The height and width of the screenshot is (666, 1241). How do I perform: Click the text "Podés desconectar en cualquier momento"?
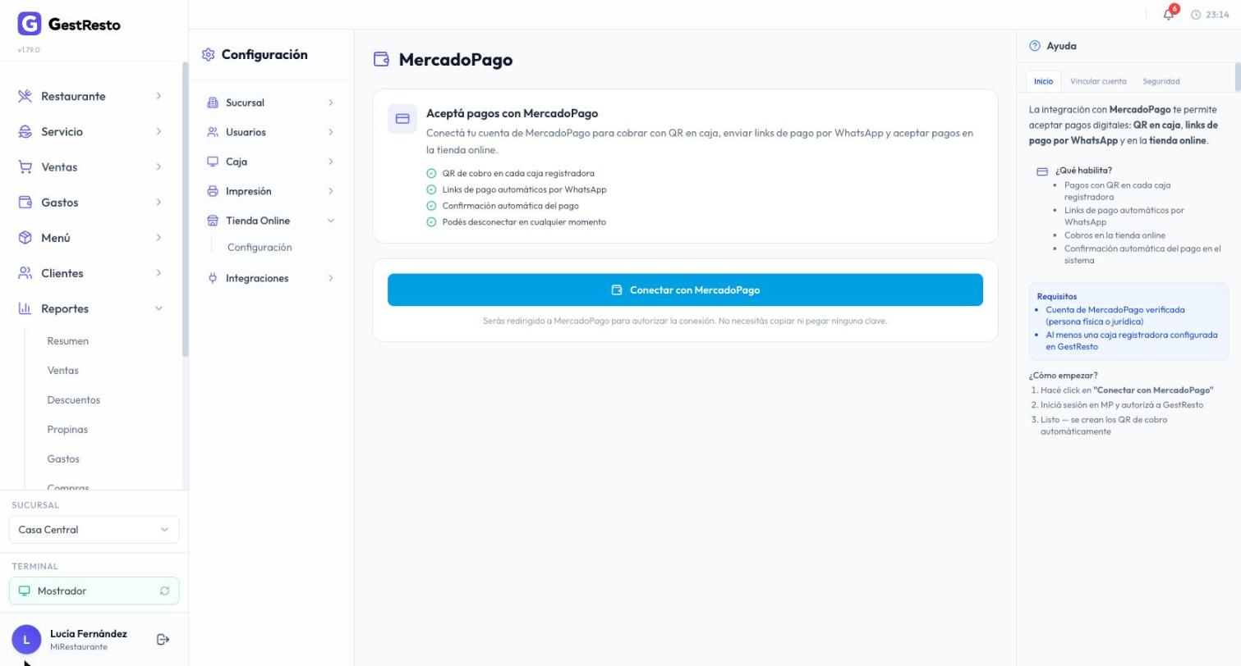click(x=524, y=222)
